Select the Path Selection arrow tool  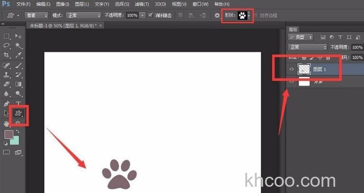coord(6,113)
